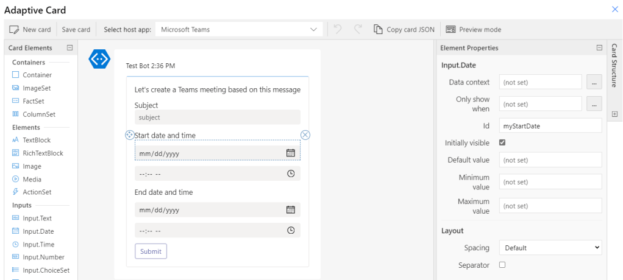Remove selected element with the circled X icon
The width and height of the screenshot is (623, 280).
pyautogui.click(x=306, y=135)
